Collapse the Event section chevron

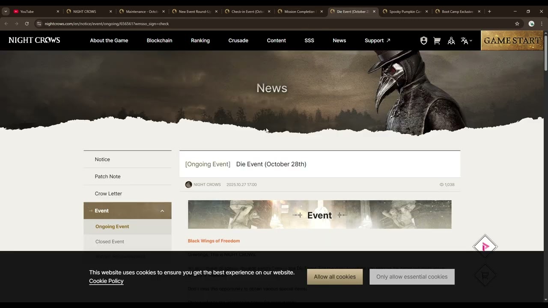tap(162, 211)
